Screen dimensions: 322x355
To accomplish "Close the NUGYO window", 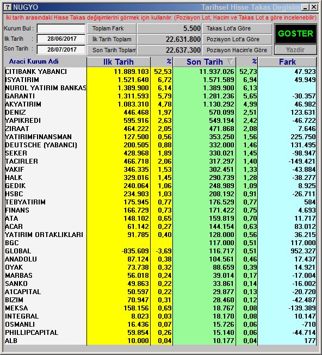I will (314, 7).
